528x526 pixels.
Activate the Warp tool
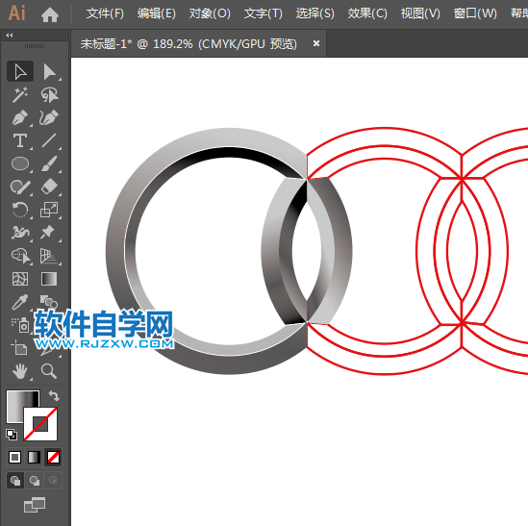point(20,233)
